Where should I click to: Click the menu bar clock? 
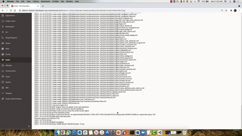tap(217, 2)
